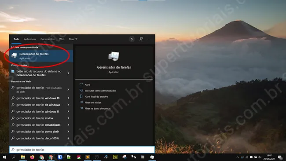
Task: Show hidden system tray icons
Action: (238, 157)
